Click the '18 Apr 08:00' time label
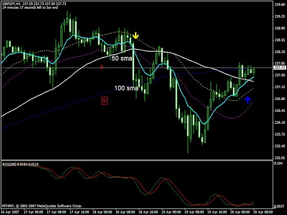 [x=125, y=212]
